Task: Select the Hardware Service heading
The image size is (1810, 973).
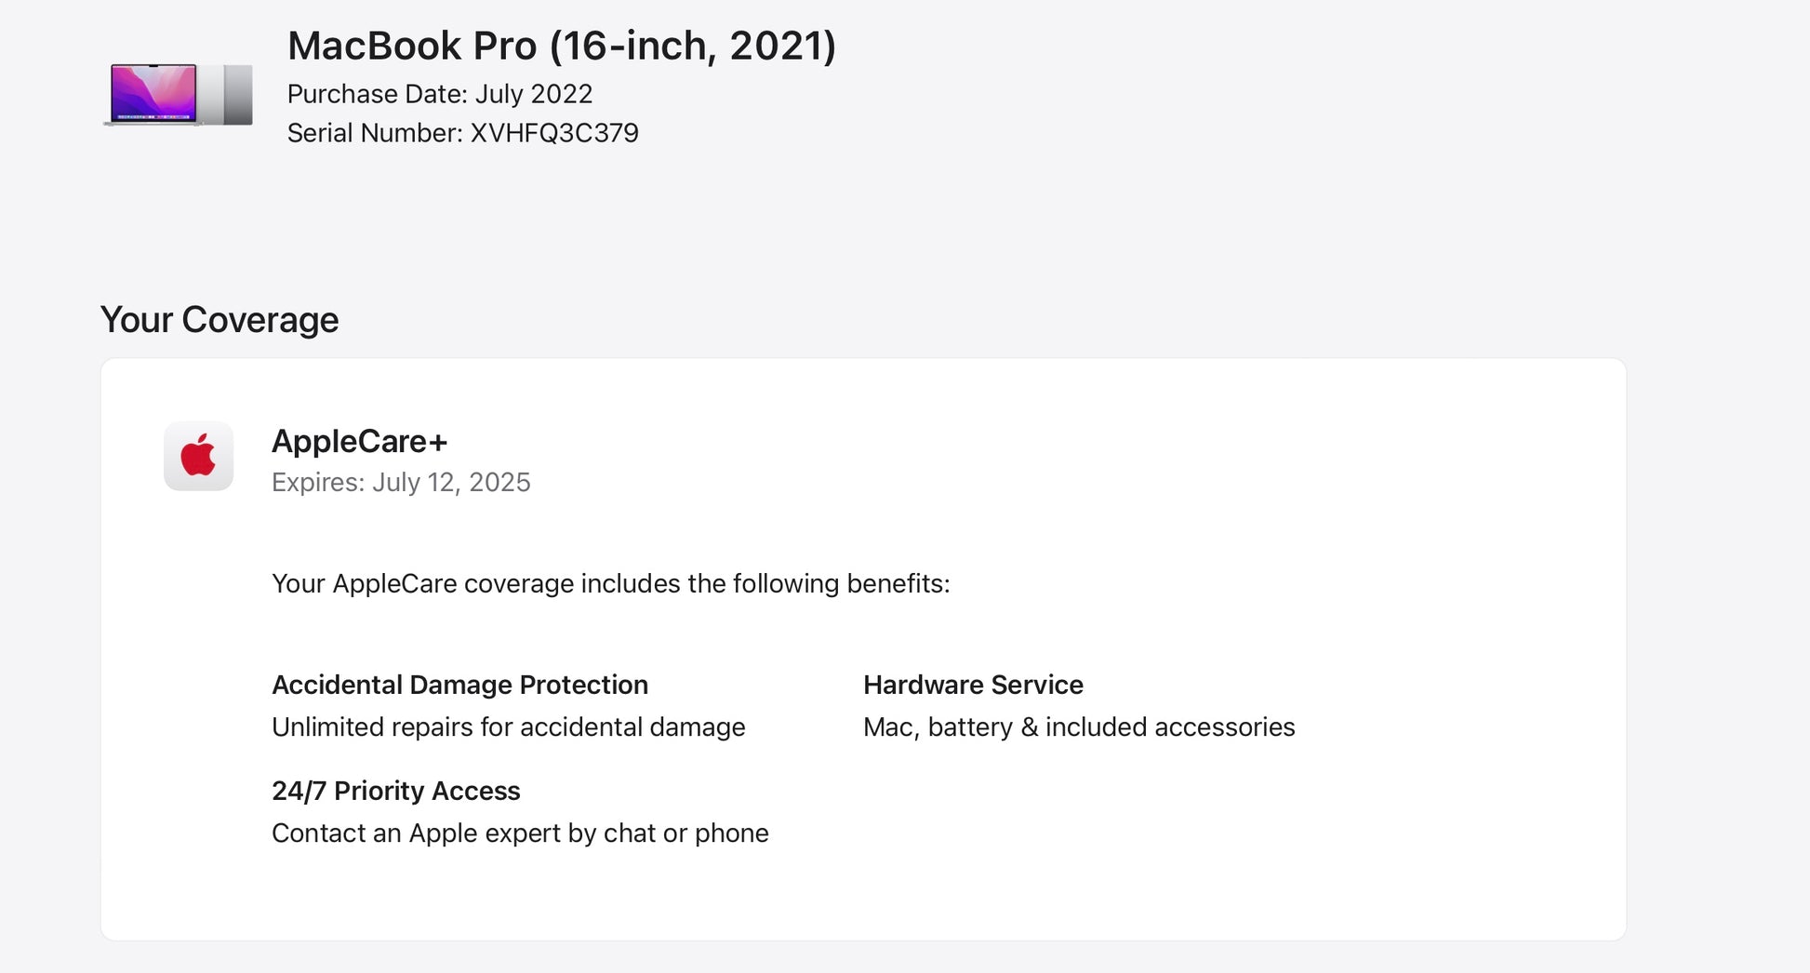Action: (973, 685)
